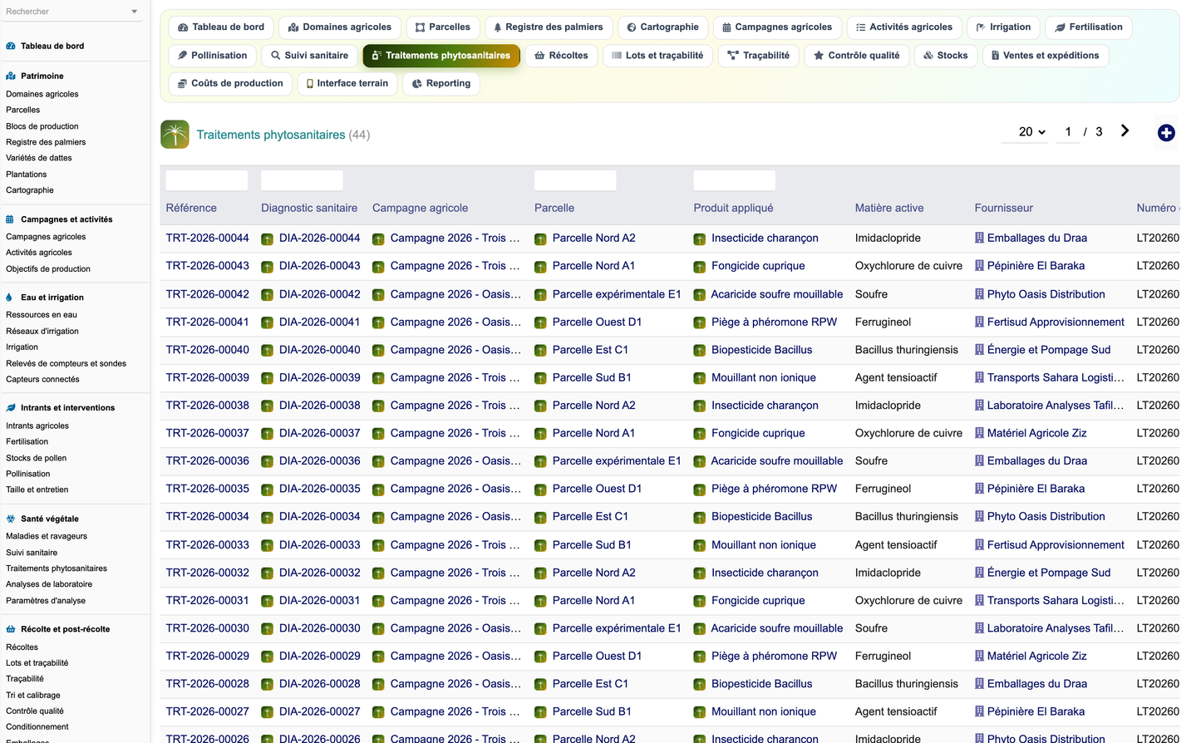Open Coûts de production tab
The width and height of the screenshot is (1201, 743).
230,83
